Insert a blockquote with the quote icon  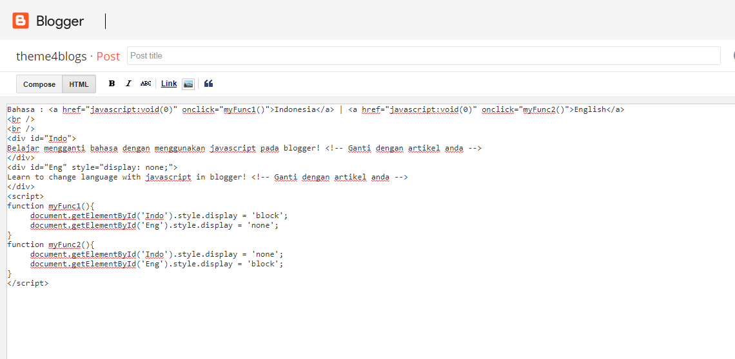[209, 84]
